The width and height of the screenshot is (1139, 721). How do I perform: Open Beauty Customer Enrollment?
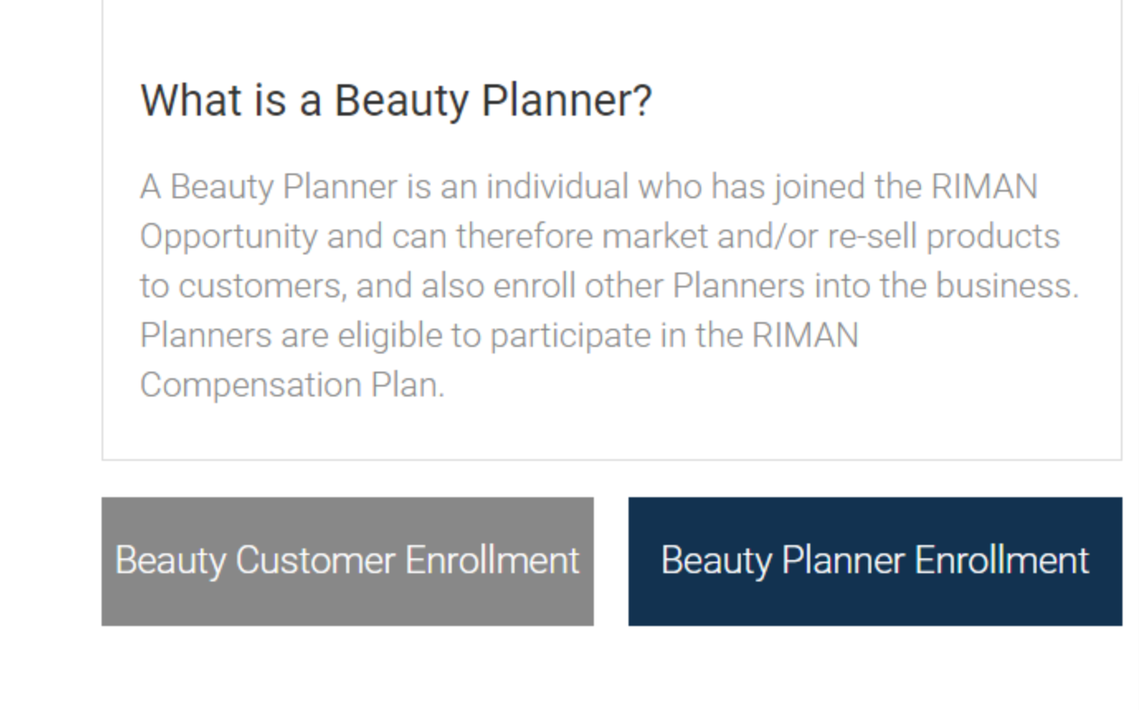tap(348, 561)
